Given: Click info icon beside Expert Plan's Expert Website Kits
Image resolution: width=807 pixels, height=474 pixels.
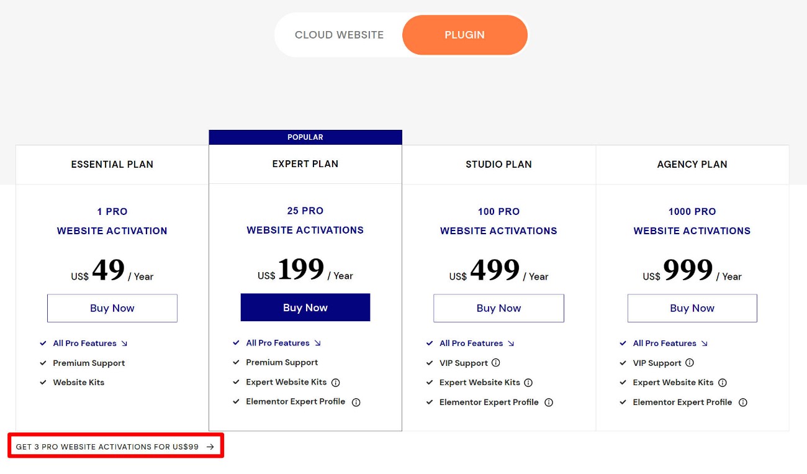Looking at the screenshot, I should pos(336,383).
